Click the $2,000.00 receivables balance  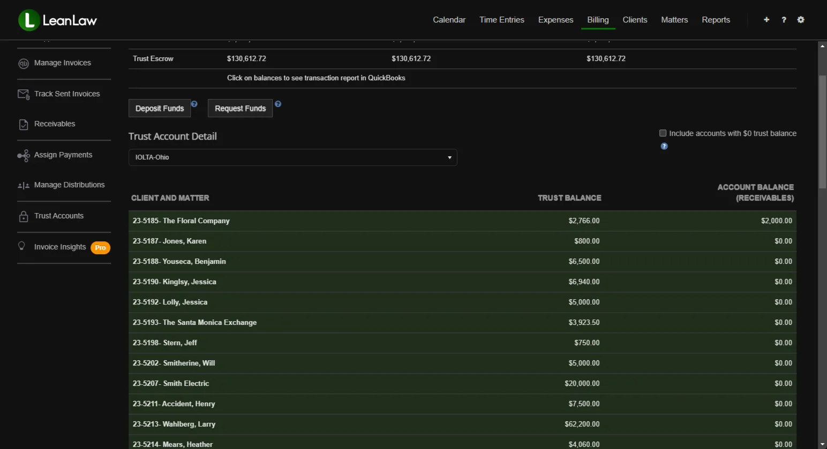(777, 221)
